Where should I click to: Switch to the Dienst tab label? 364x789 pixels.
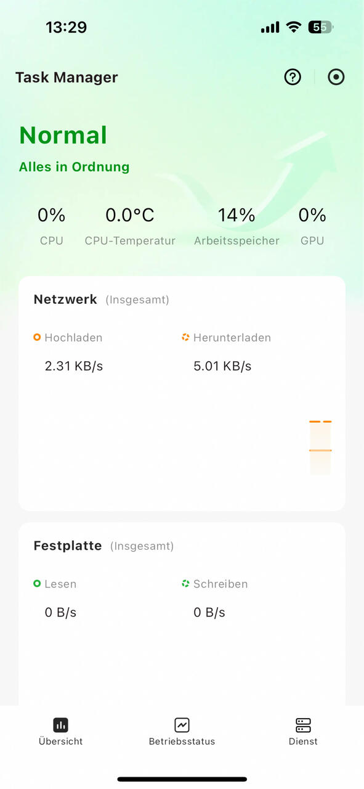(x=303, y=742)
